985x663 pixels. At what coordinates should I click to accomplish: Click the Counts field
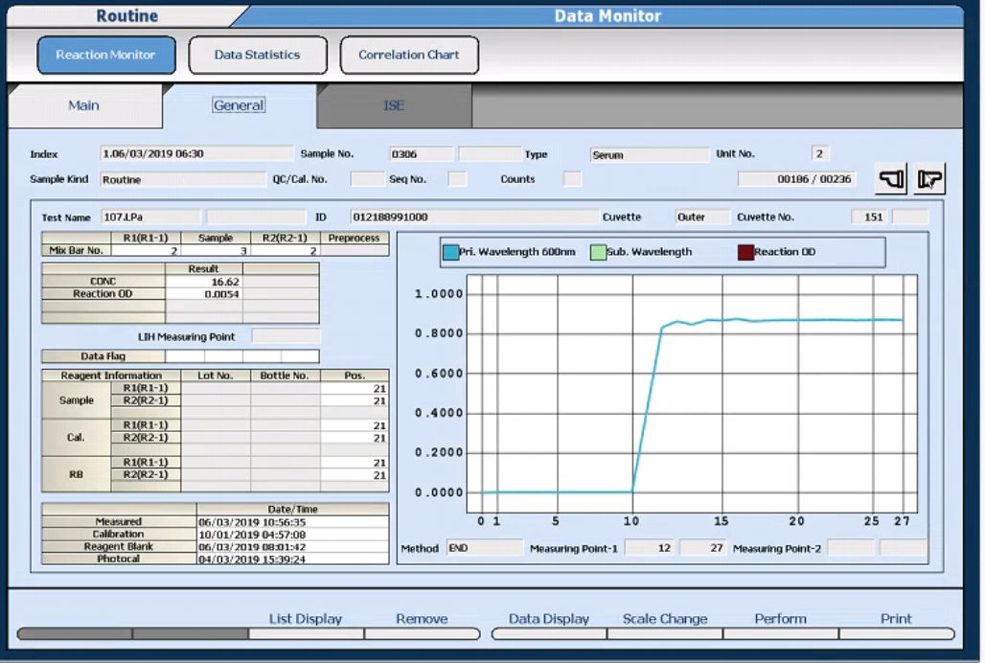click(572, 179)
